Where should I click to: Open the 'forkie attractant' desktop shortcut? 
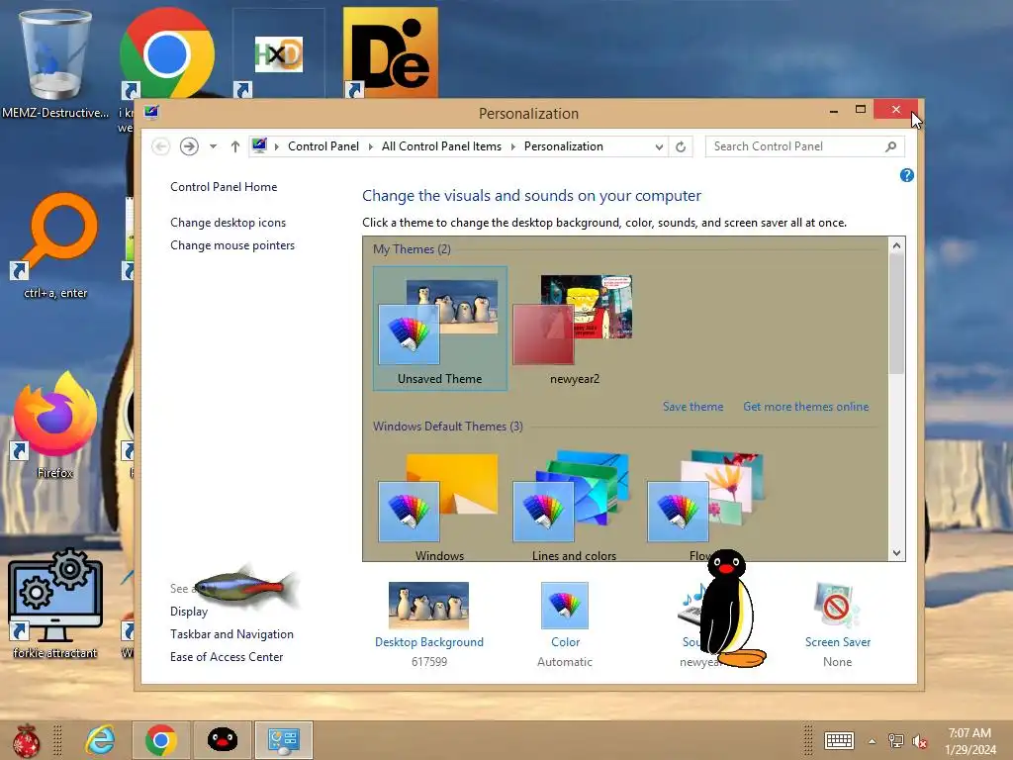[55, 595]
